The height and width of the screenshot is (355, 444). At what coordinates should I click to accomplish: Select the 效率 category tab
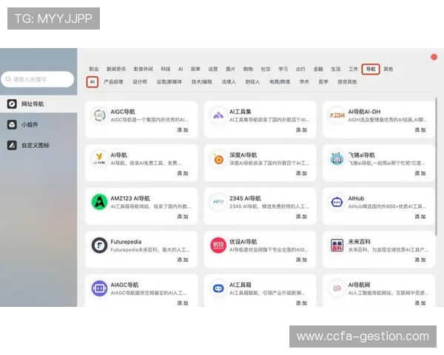click(195, 69)
